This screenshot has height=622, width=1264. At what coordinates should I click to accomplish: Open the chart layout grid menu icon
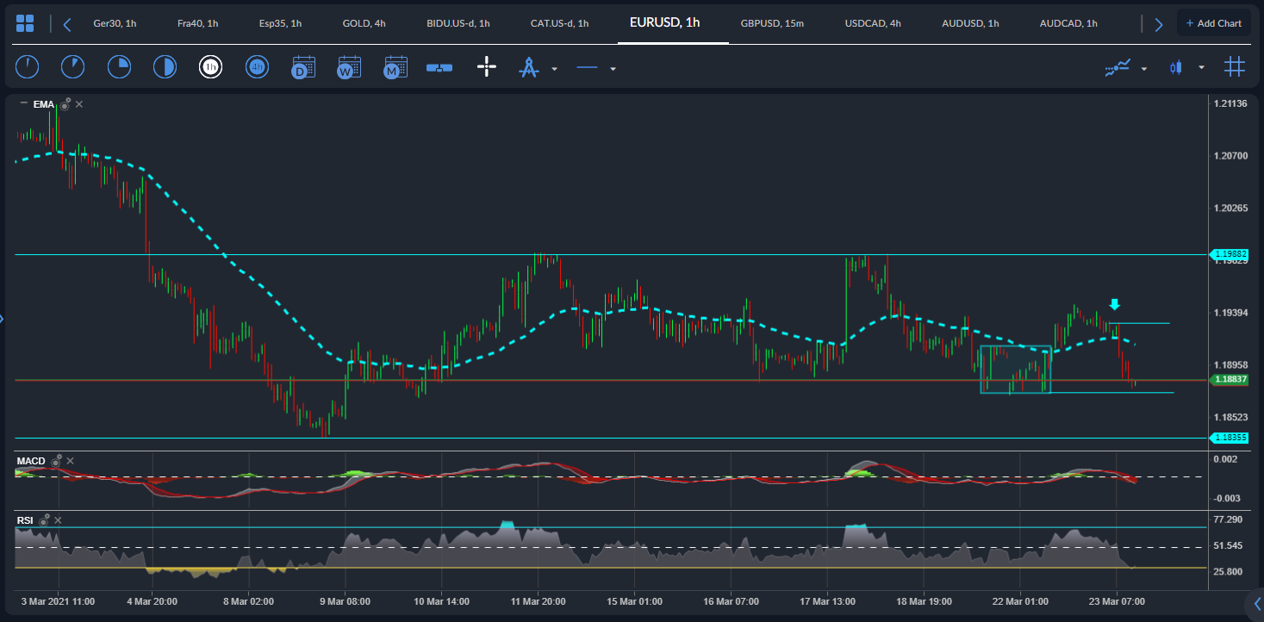[25, 23]
